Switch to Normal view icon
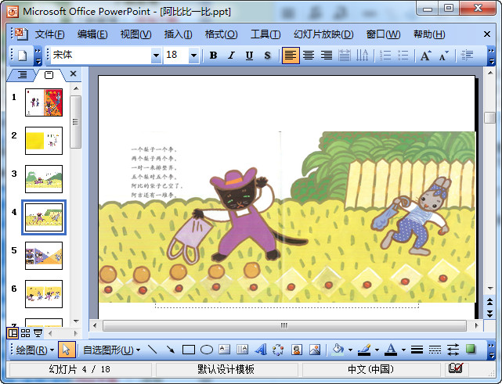 pyautogui.click(x=13, y=333)
